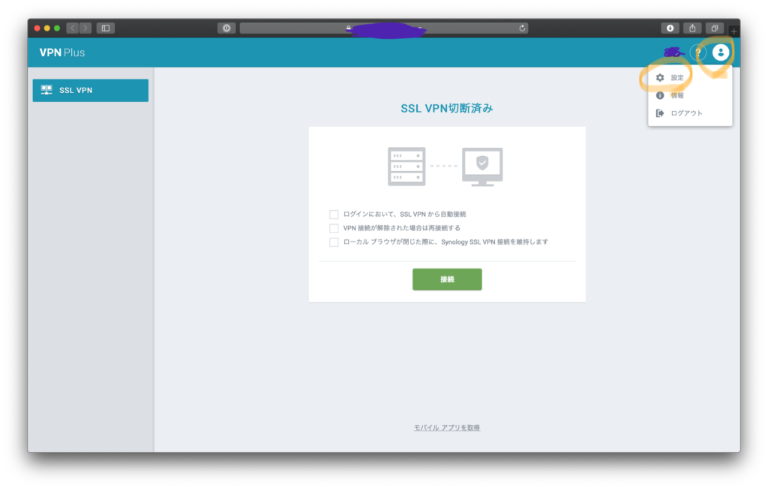Image resolution: width=768 pixels, height=489 pixels.
Task: Click the Safari back navigation arrow
Action: pyautogui.click(x=73, y=28)
